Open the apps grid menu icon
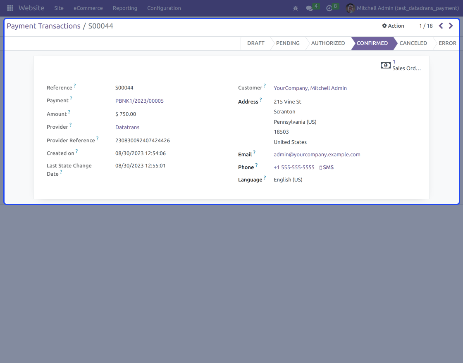 pyautogui.click(x=10, y=8)
